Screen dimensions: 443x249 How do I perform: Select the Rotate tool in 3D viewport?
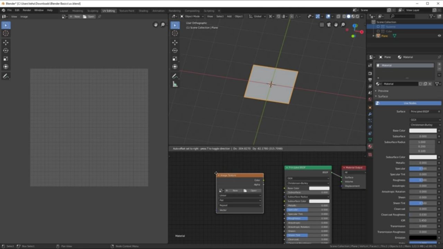175,50
